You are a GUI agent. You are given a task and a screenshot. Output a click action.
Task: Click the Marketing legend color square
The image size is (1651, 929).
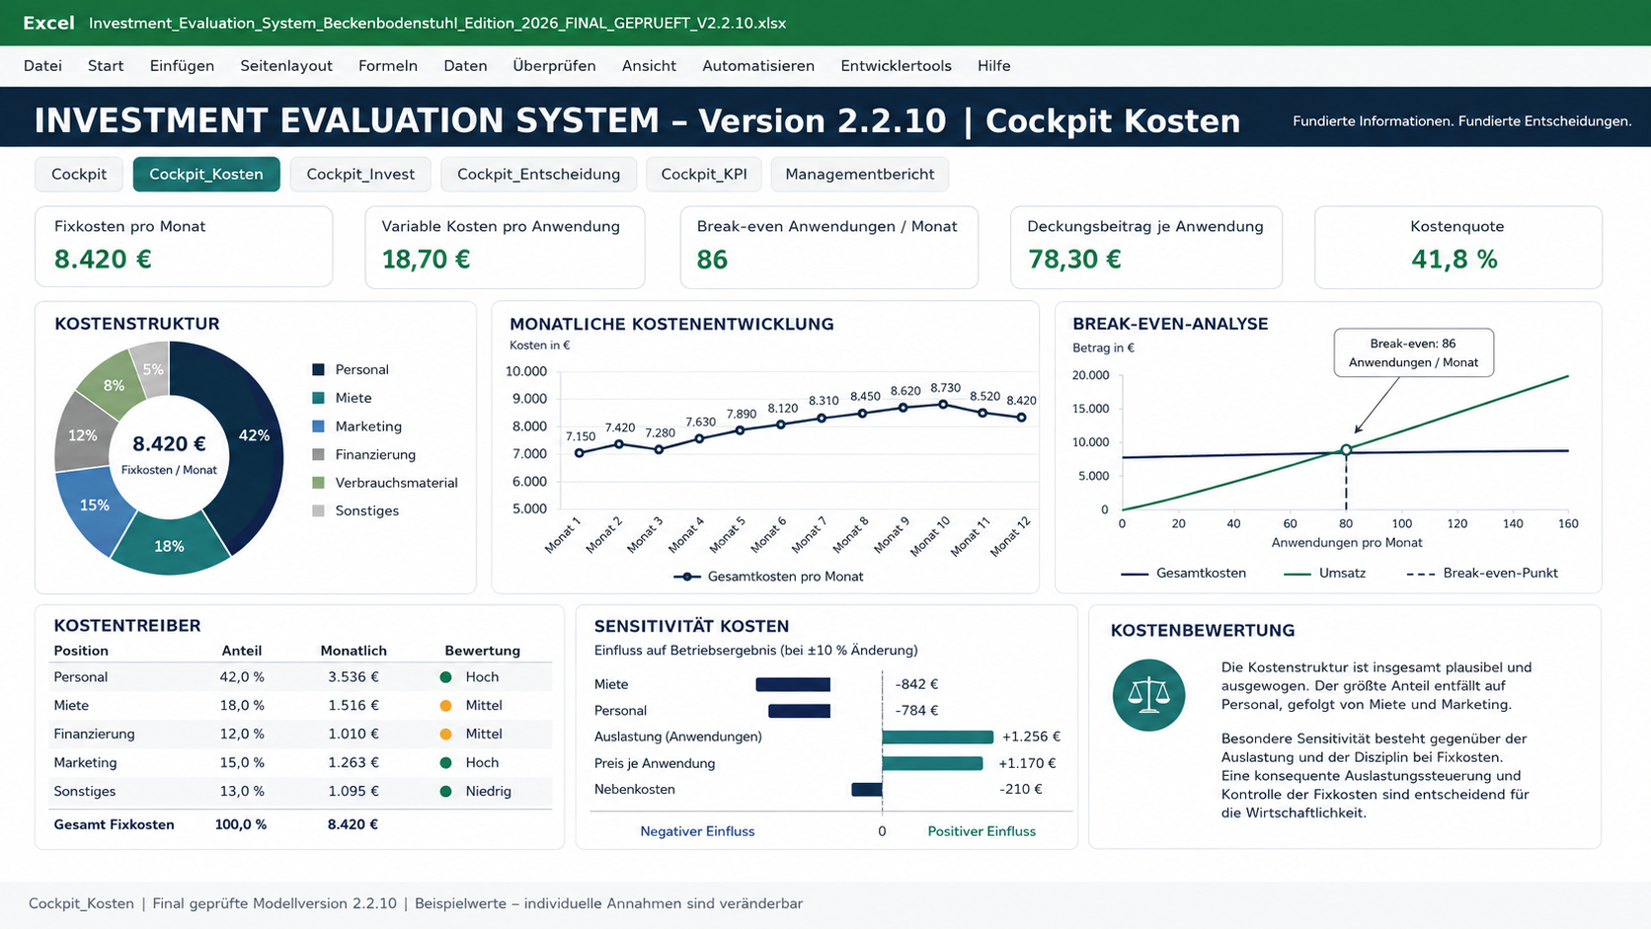pos(318,426)
